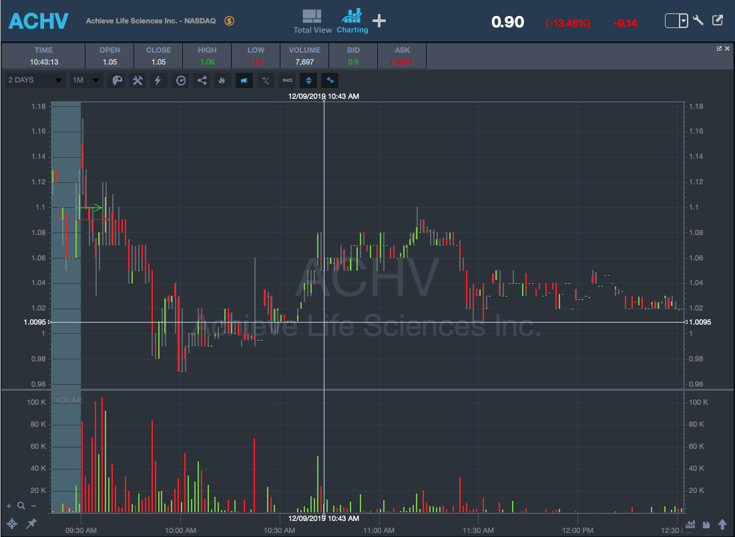Toggle the H/L high-low markers button
The image size is (735, 537).
point(266,80)
